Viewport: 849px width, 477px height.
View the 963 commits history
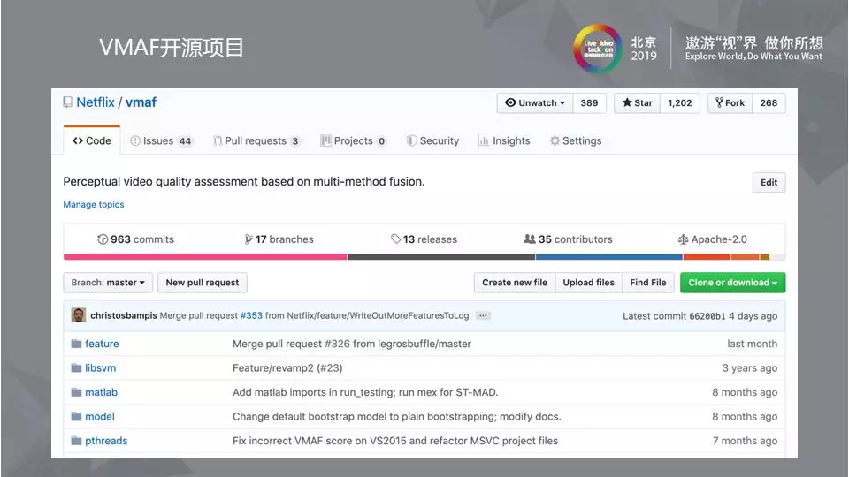click(136, 239)
